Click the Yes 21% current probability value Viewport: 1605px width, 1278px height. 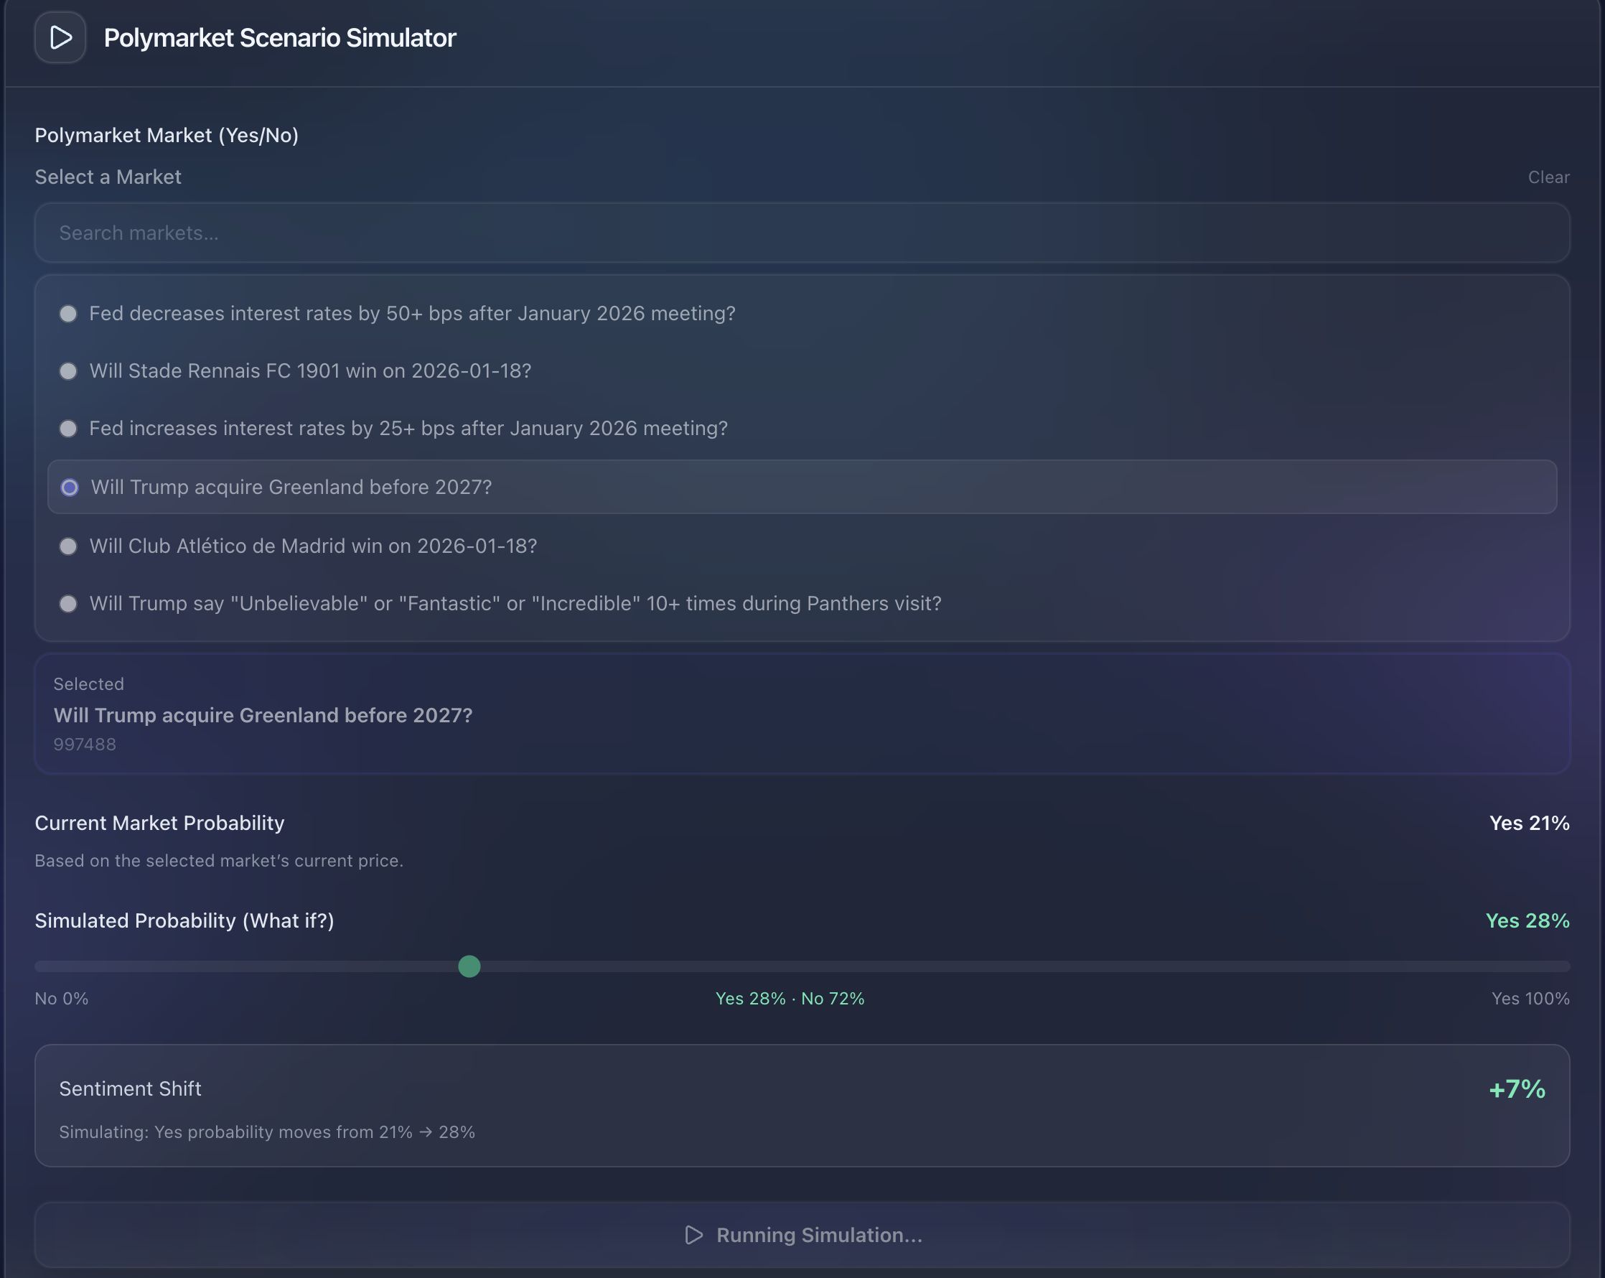[x=1529, y=823]
